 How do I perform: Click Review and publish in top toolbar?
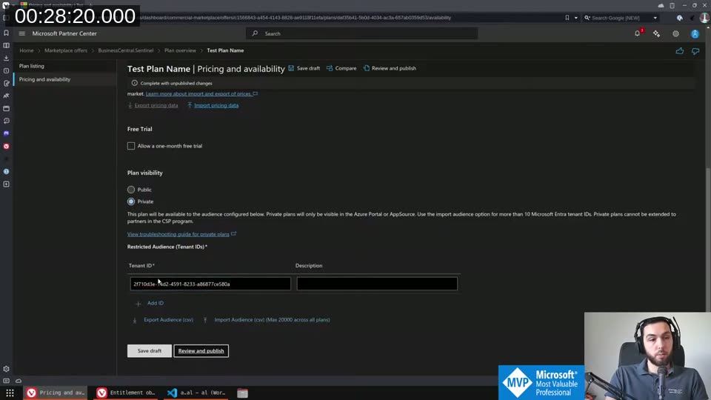[390, 68]
